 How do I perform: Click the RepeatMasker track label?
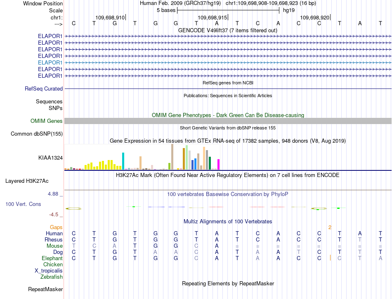[x=45, y=289]
